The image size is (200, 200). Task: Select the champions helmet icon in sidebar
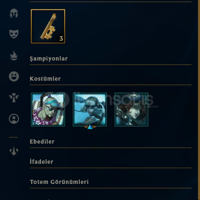point(14,13)
